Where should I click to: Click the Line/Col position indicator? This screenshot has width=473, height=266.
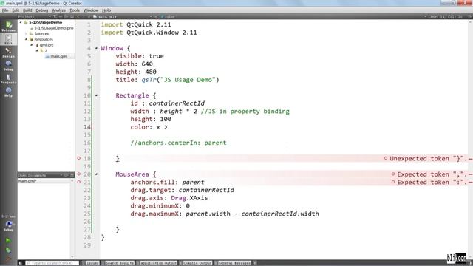(445, 16)
